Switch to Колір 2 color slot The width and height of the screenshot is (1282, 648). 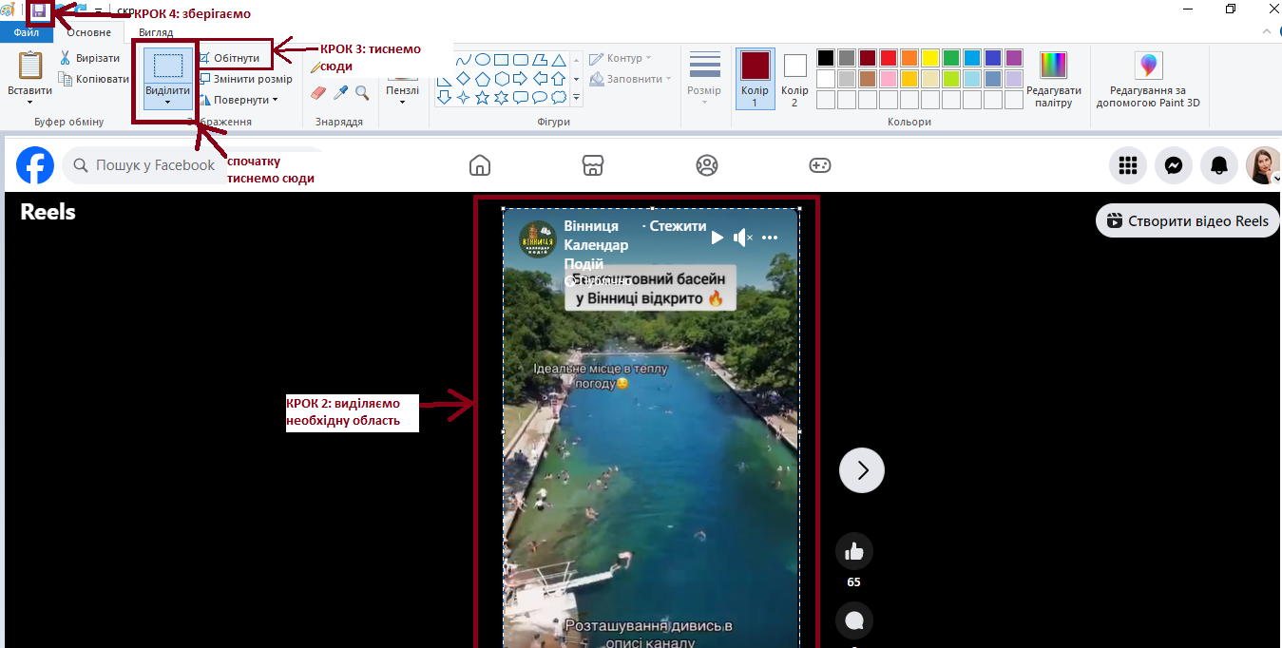click(794, 78)
